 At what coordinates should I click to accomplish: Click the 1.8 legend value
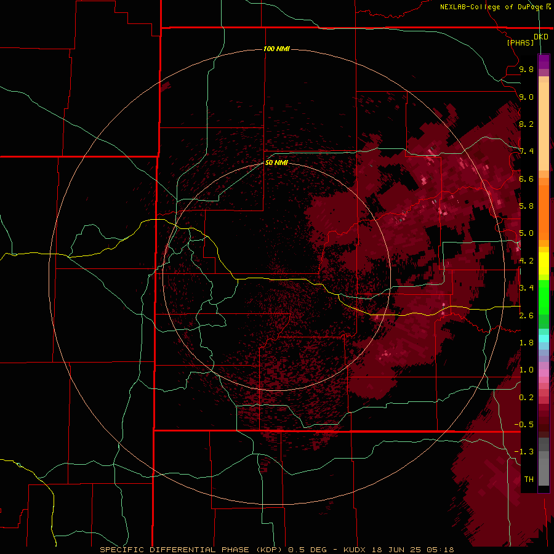click(x=526, y=343)
